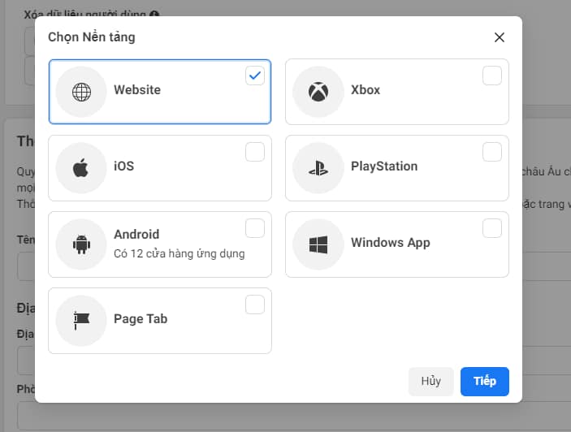This screenshot has height=432, width=571.
Task: Choose the iOS label text
Action: click(123, 166)
